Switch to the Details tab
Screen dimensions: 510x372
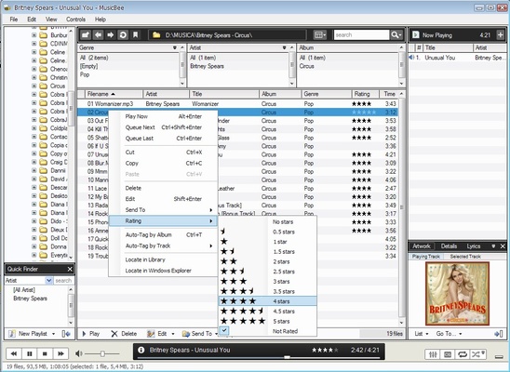pos(449,246)
